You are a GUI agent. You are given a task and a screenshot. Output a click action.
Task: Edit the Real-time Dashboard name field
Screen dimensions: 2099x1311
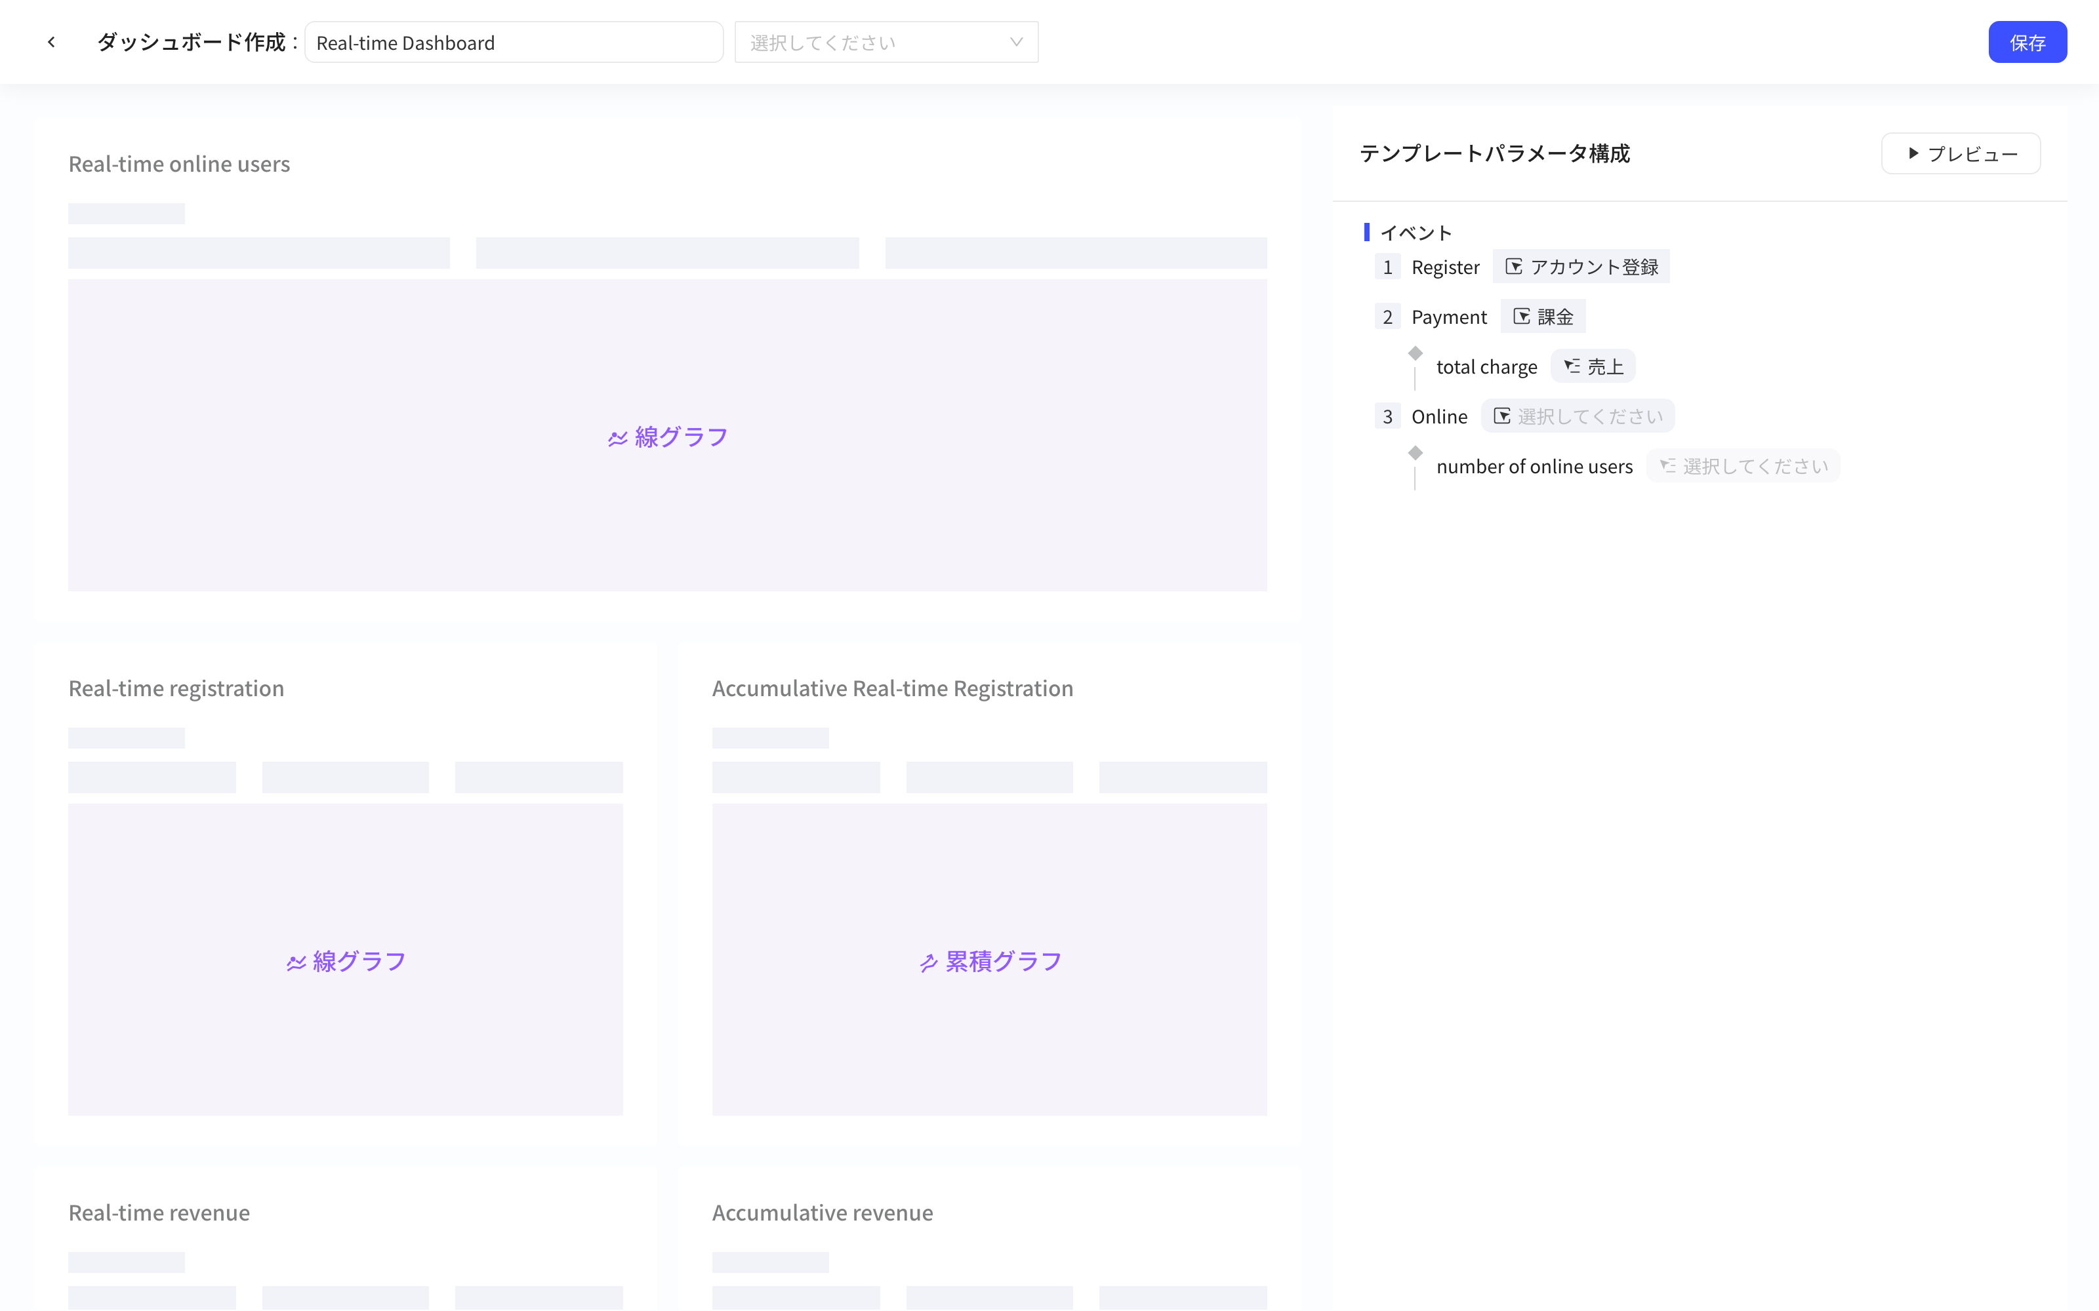click(514, 41)
